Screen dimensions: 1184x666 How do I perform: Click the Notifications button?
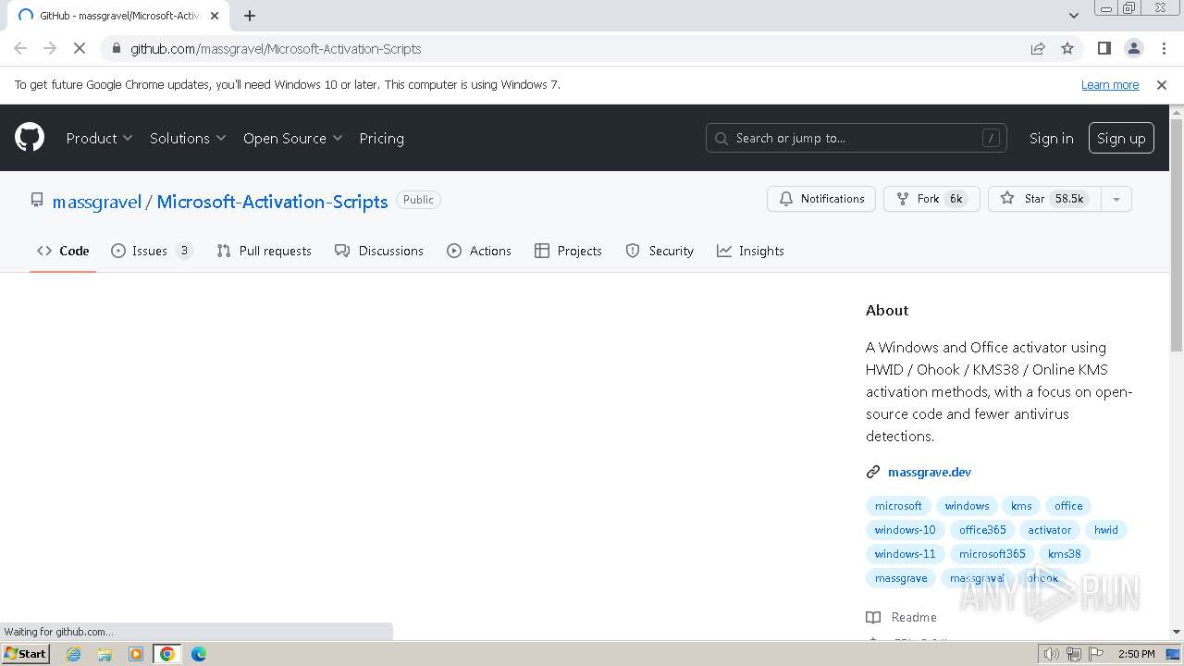pos(821,199)
